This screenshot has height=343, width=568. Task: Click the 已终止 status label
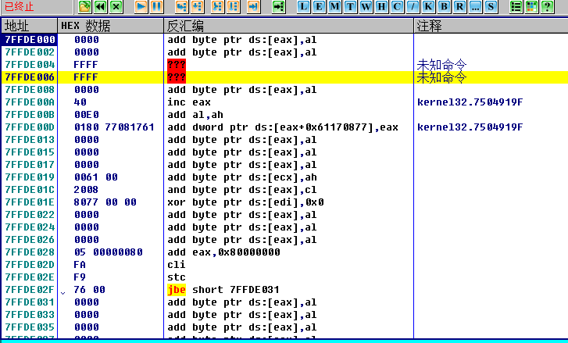pyautogui.click(x=19, y=6)
